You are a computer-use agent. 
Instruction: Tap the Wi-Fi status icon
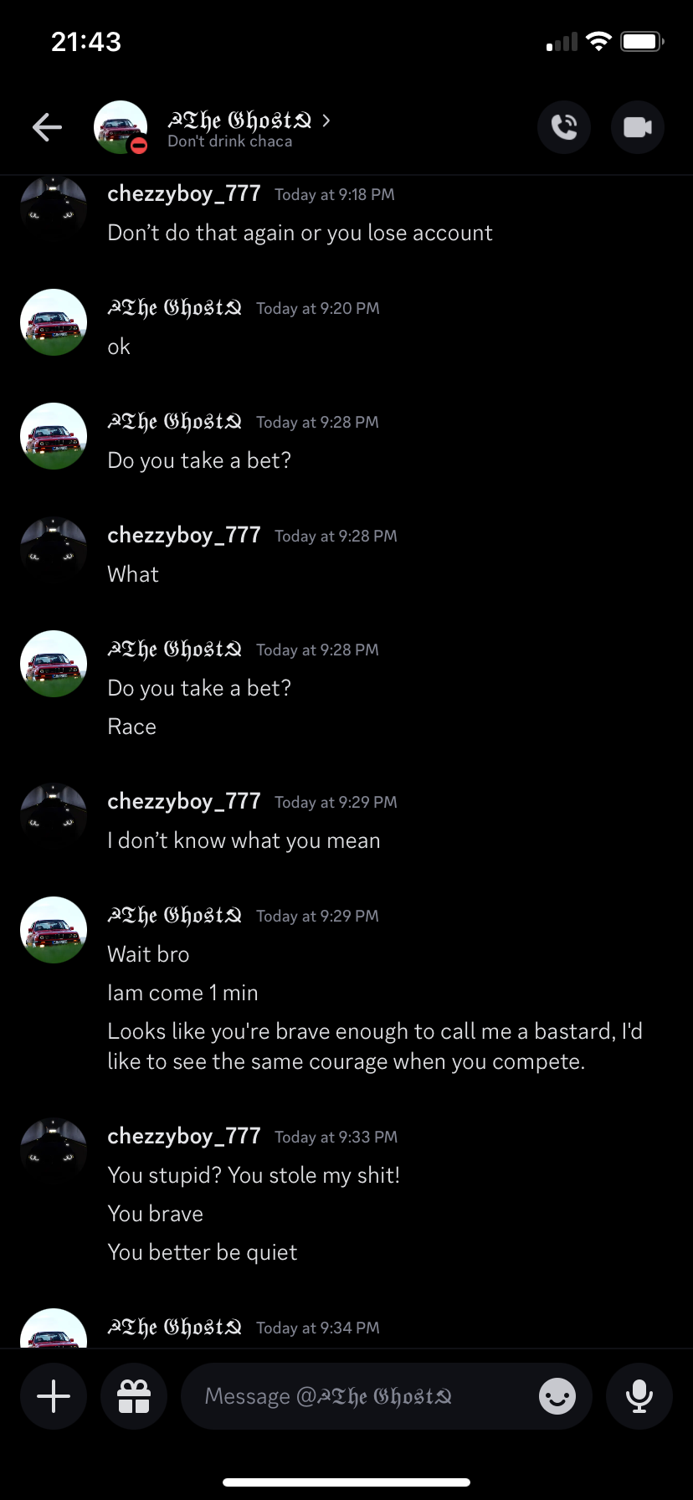(x=598, y=42)
